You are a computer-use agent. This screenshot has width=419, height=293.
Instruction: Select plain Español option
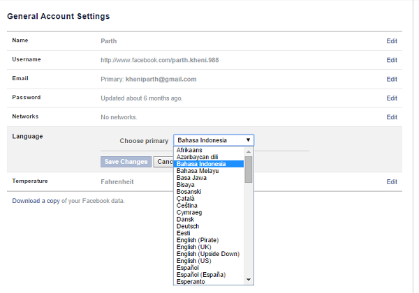[208, 268]
